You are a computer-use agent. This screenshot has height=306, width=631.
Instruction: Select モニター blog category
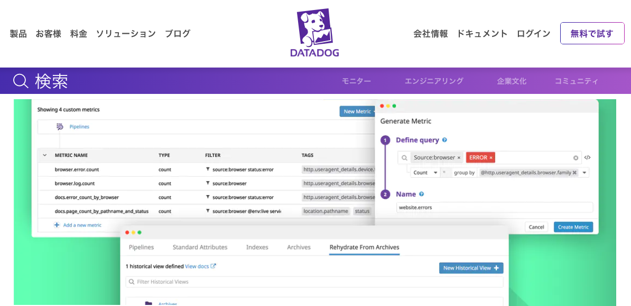point(356,81)
